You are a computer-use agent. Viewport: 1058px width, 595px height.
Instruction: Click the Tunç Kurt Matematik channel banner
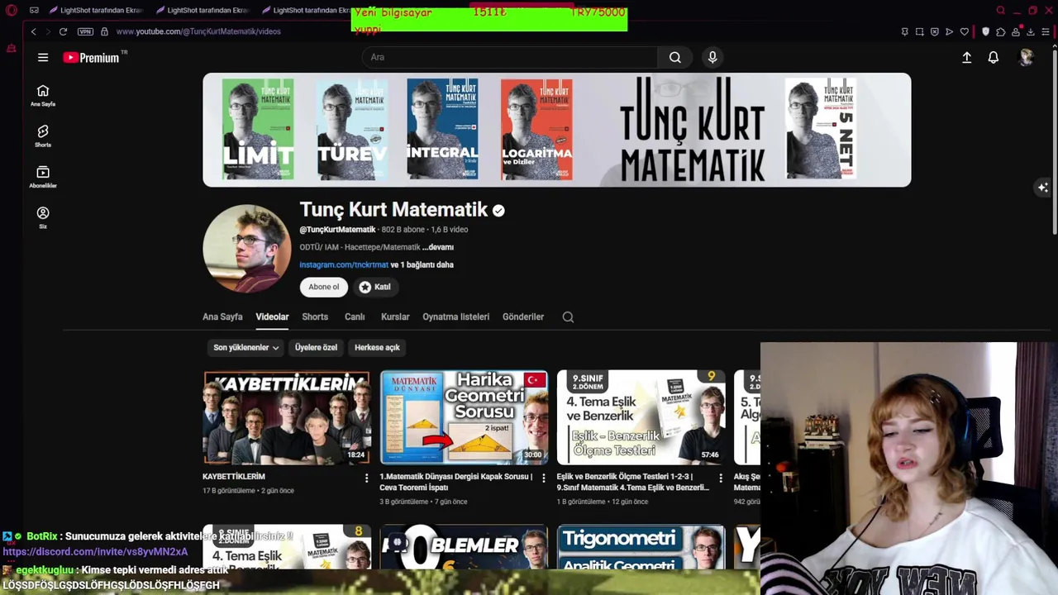[x=557, y=130]
